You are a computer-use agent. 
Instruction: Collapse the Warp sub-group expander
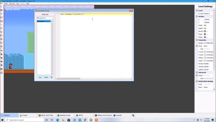(197, 75)
